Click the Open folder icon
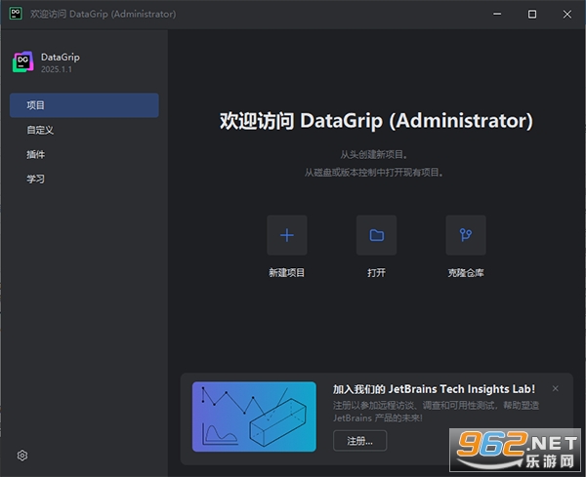 click(376, 235)
